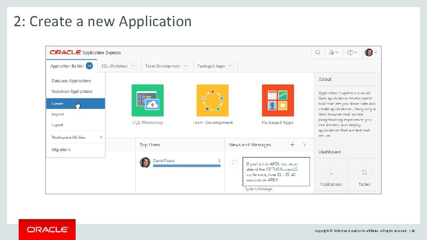
Task: Click the Oracle Application Express logo
Action: (x=85, y=52)
